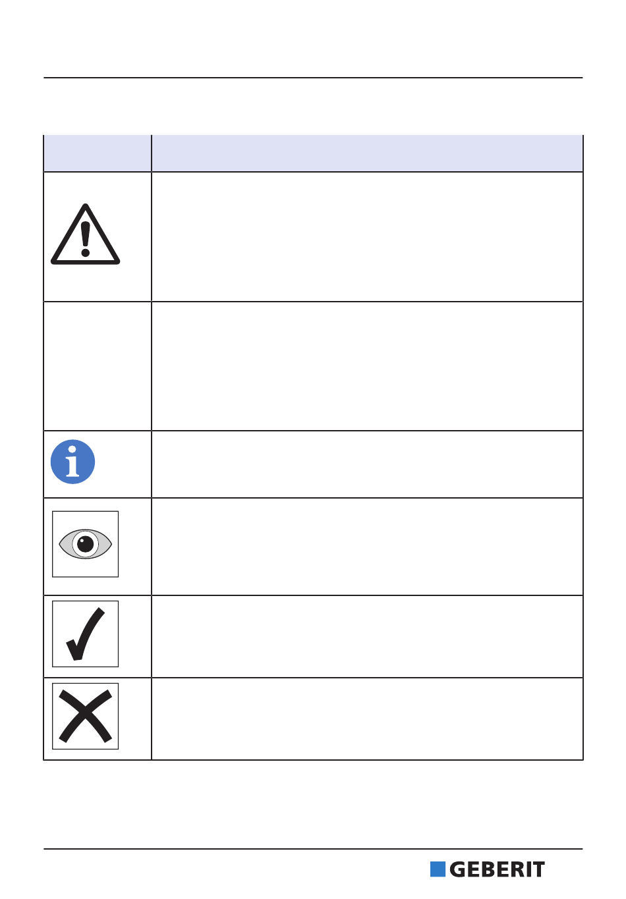626x899 pixels.
Task: Click the empty cell beside the checkmark
Action: (368, 637)
